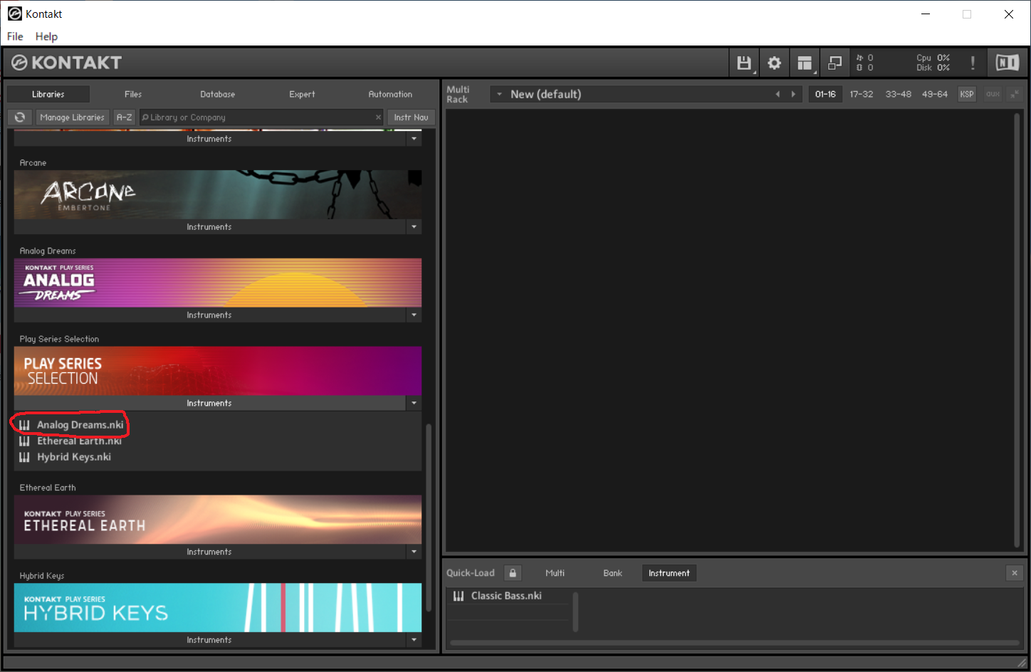Click the Arcane Embertone library banner

(x=218, y=194)
